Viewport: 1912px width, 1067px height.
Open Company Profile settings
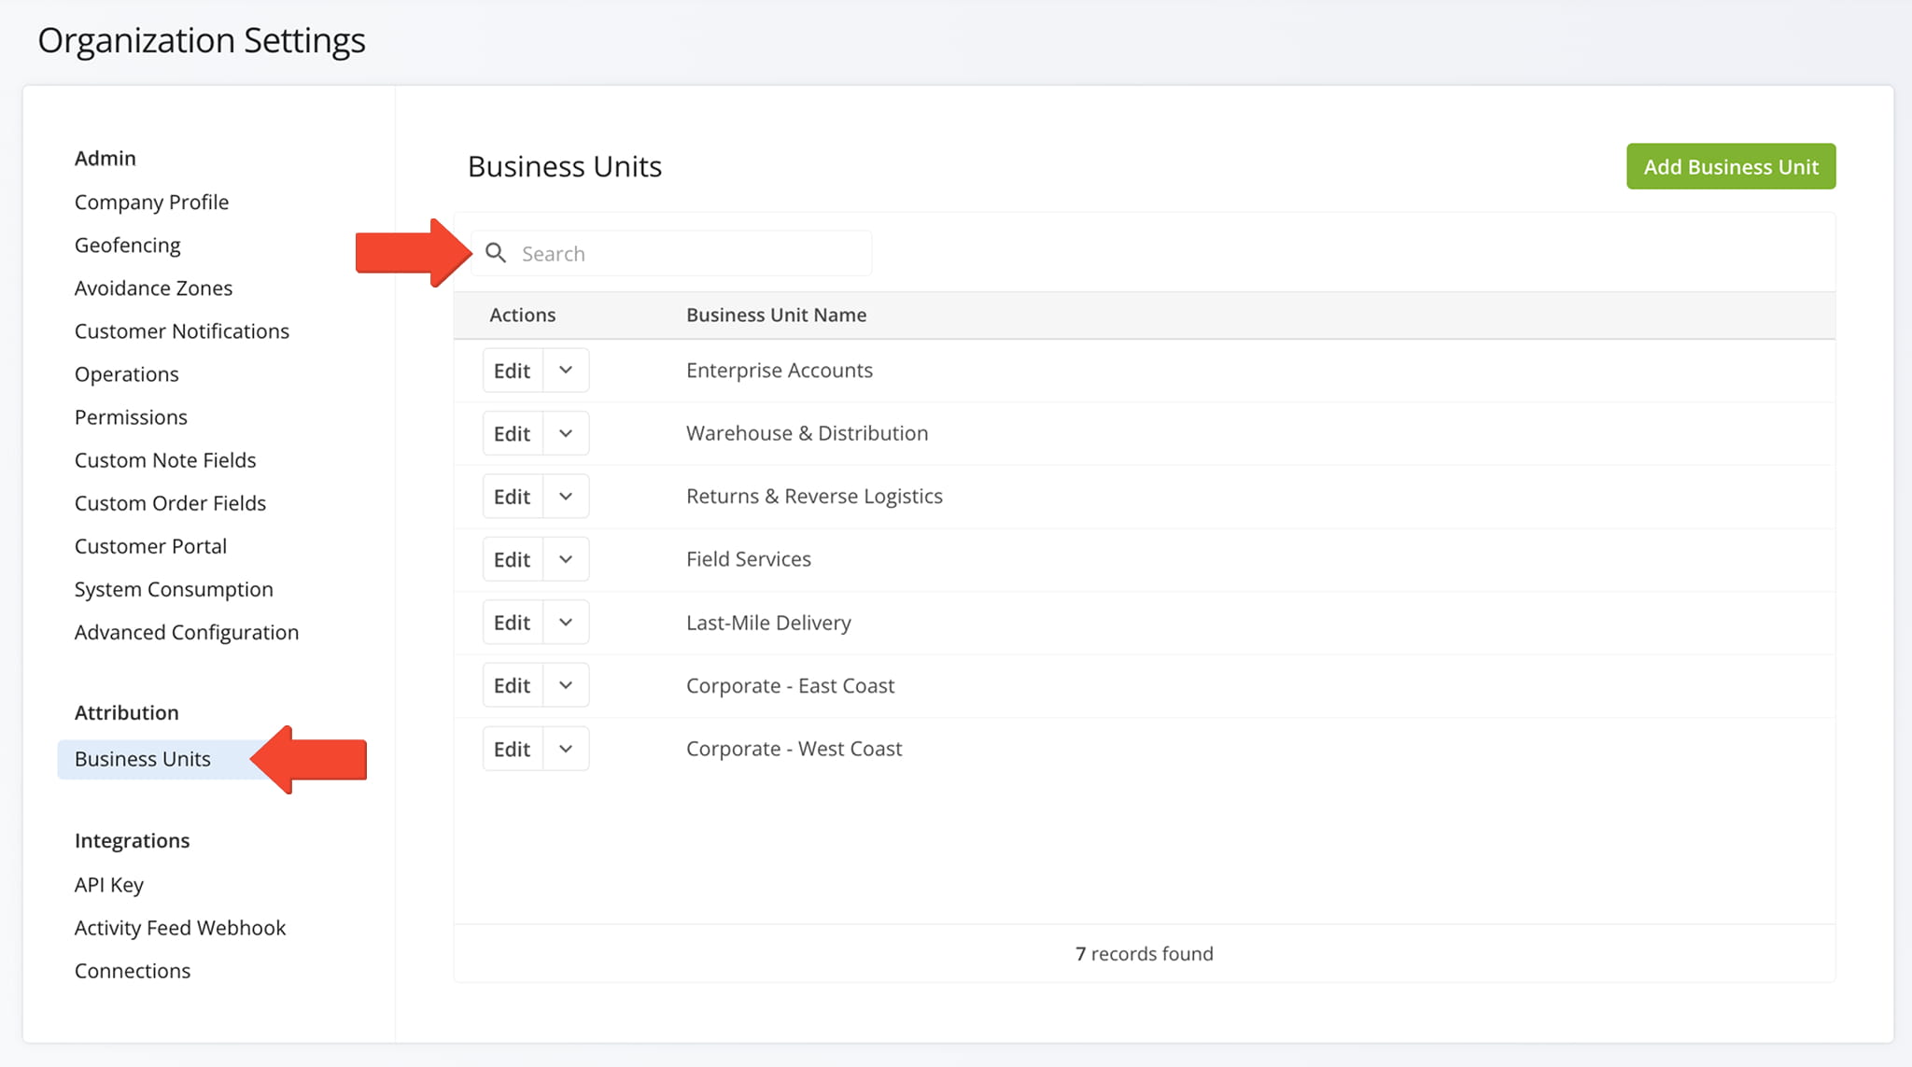[151, 202]
